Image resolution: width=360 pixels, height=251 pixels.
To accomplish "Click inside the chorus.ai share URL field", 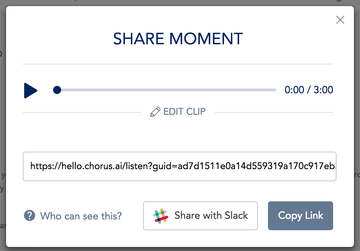I will click(x=180, y=166).
